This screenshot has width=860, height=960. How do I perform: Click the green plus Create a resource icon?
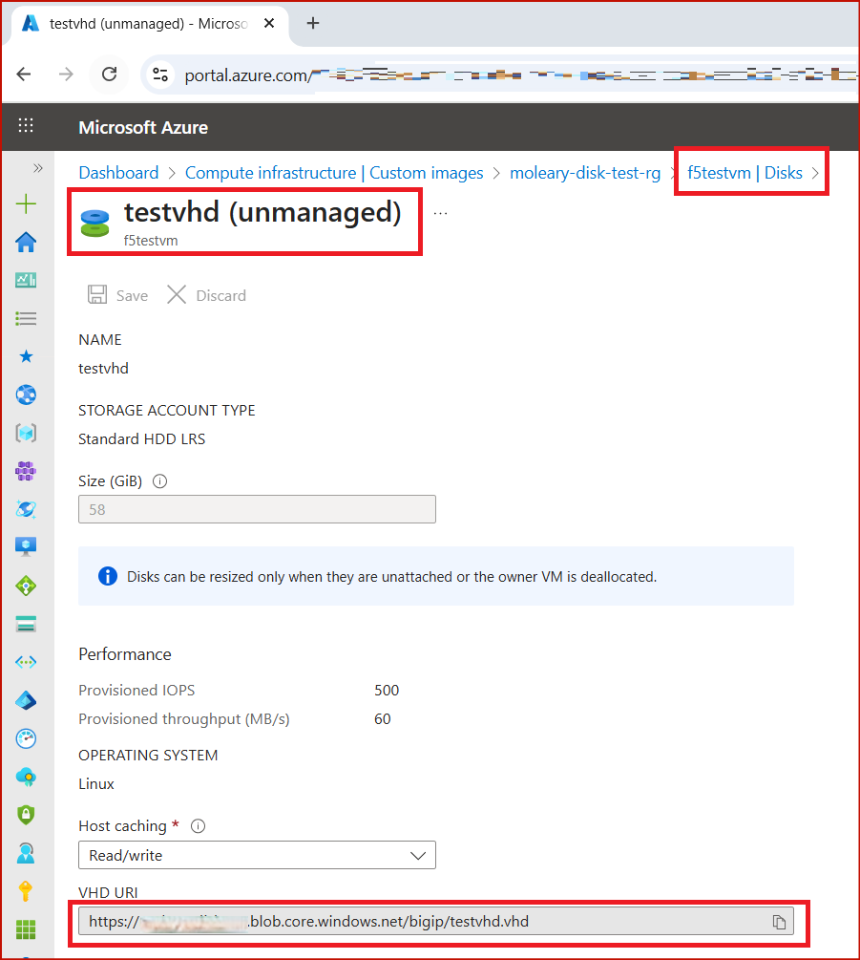[26, 203]
